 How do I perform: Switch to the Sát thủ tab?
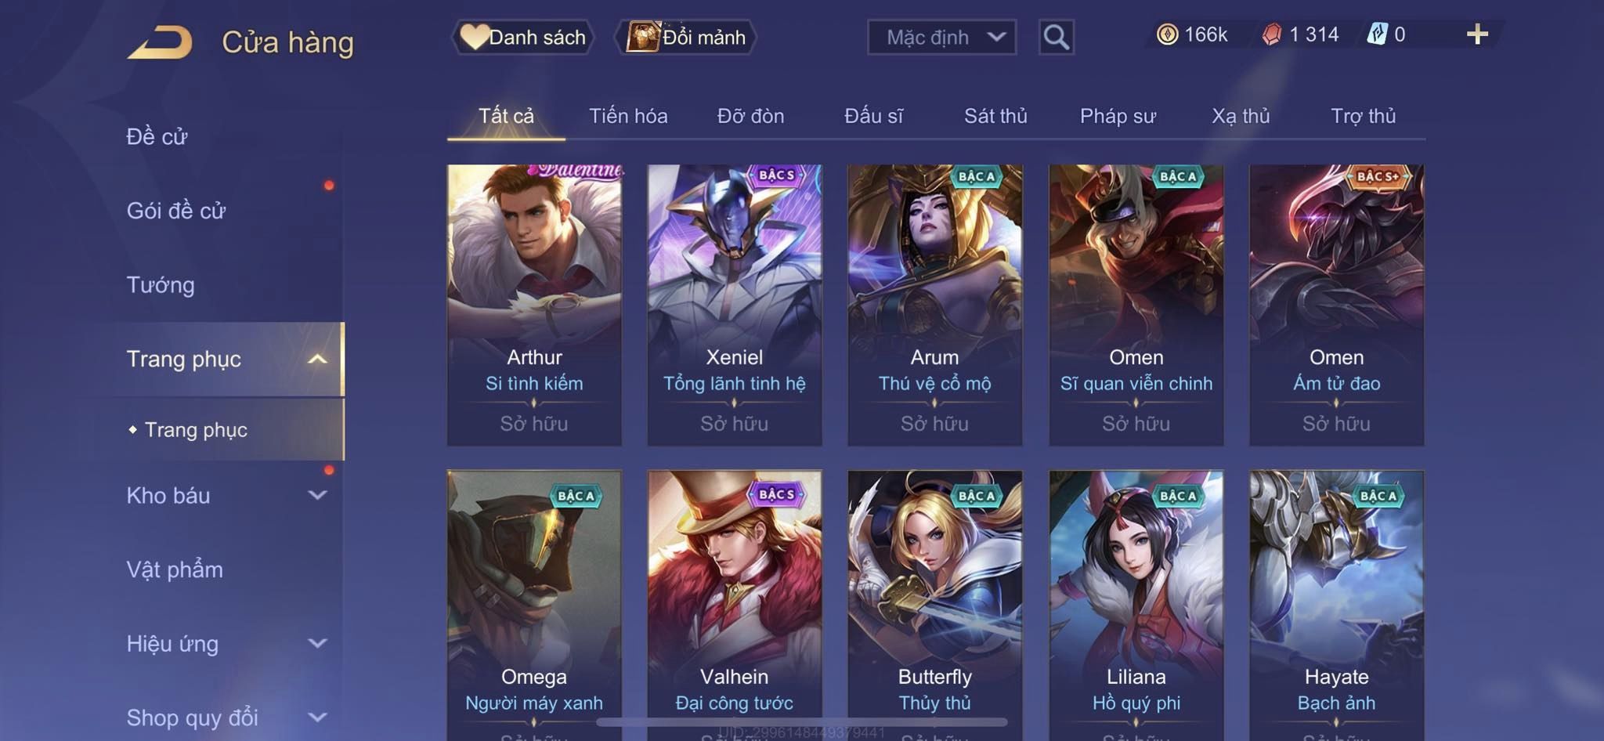[995, 116]
